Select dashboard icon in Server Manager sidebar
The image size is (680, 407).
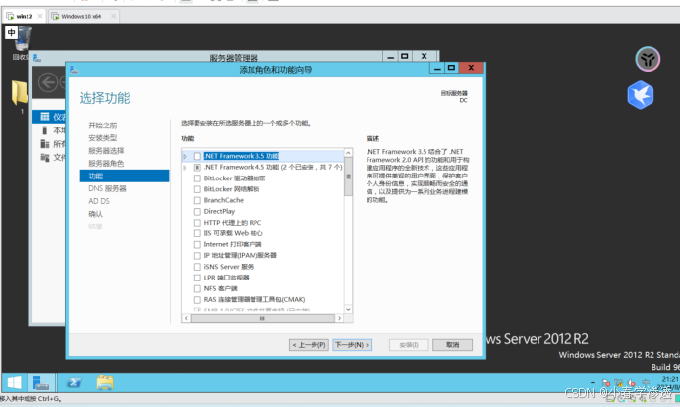[x=45, y=116]
